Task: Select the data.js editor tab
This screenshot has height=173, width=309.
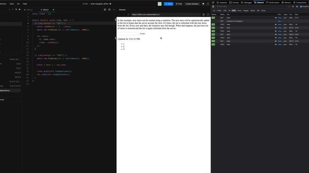Action: click(x=46, y=10)
